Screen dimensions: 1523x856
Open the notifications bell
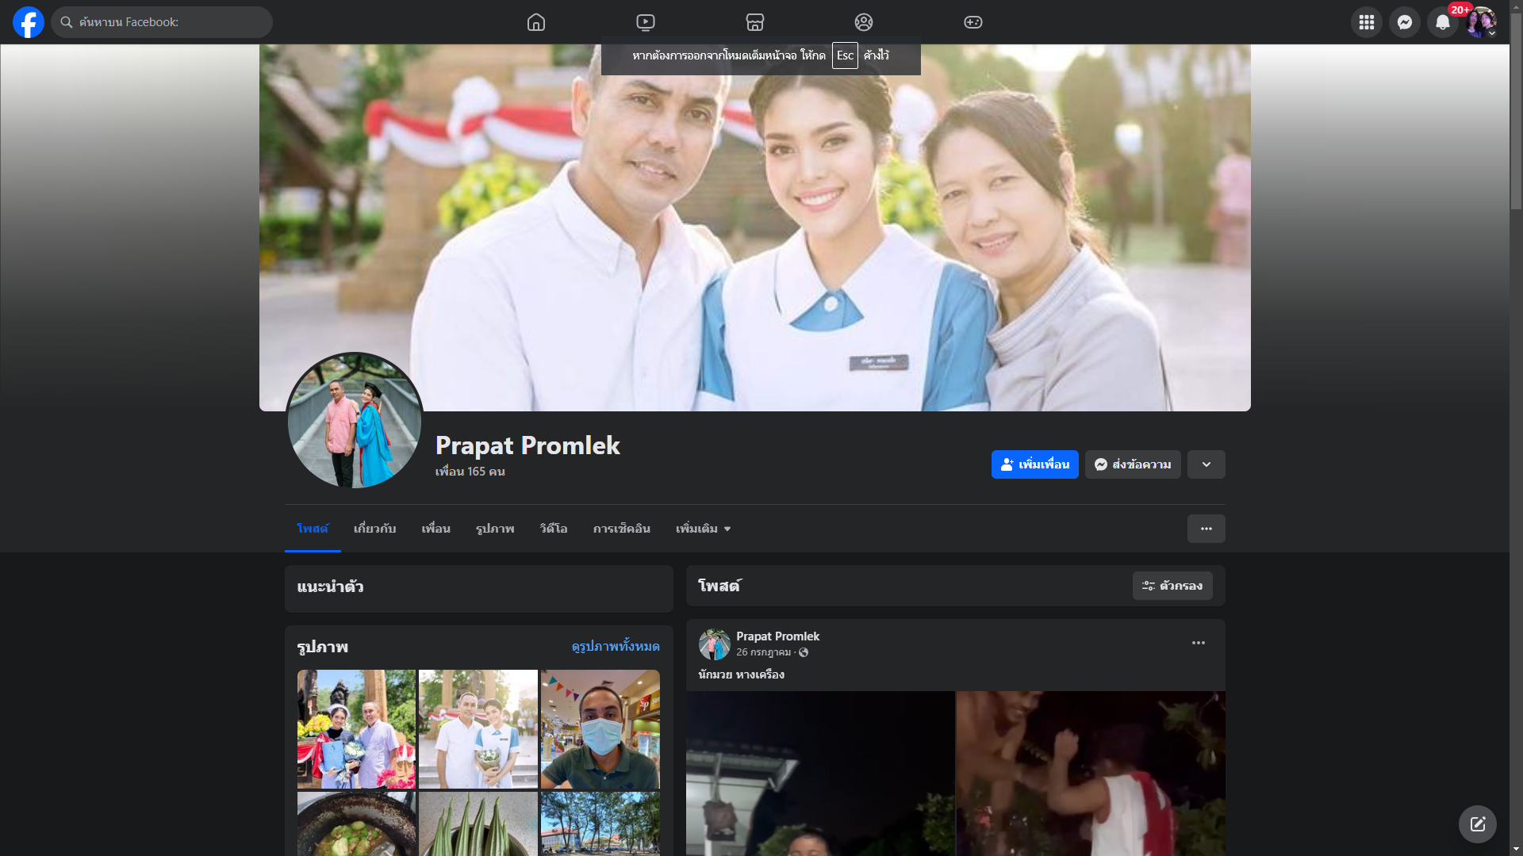point(1442,22)
